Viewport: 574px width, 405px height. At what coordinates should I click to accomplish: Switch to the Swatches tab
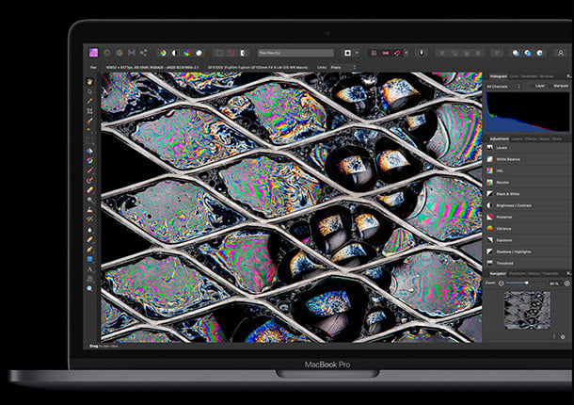529,76
